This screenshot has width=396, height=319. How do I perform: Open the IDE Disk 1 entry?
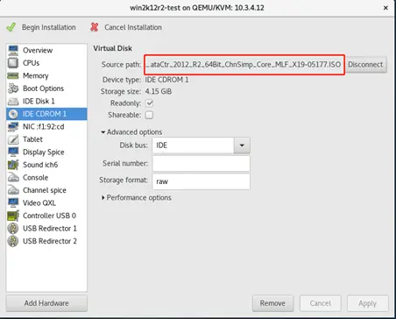pyautogui.click(x=46, y=101)
